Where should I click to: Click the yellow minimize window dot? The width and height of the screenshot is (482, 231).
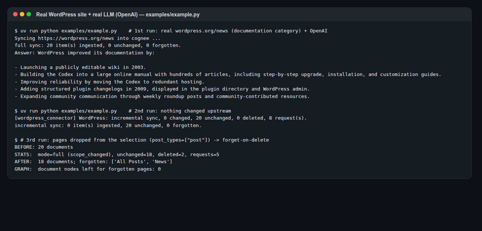tap(22, 14)
